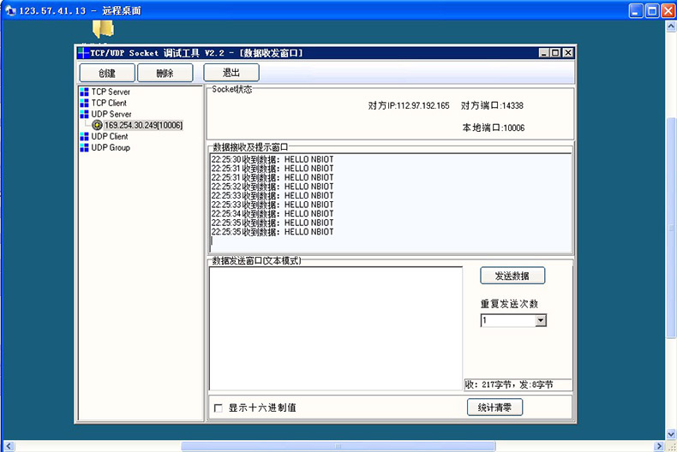Click the Socket tool title bar icon
Viewport: 677px width, 452px height.
[83, 53]
